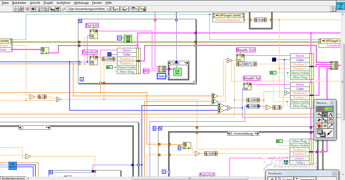
Task: Click the Clean Up Diagram broom icon
Action: click(x=143, y=9)
